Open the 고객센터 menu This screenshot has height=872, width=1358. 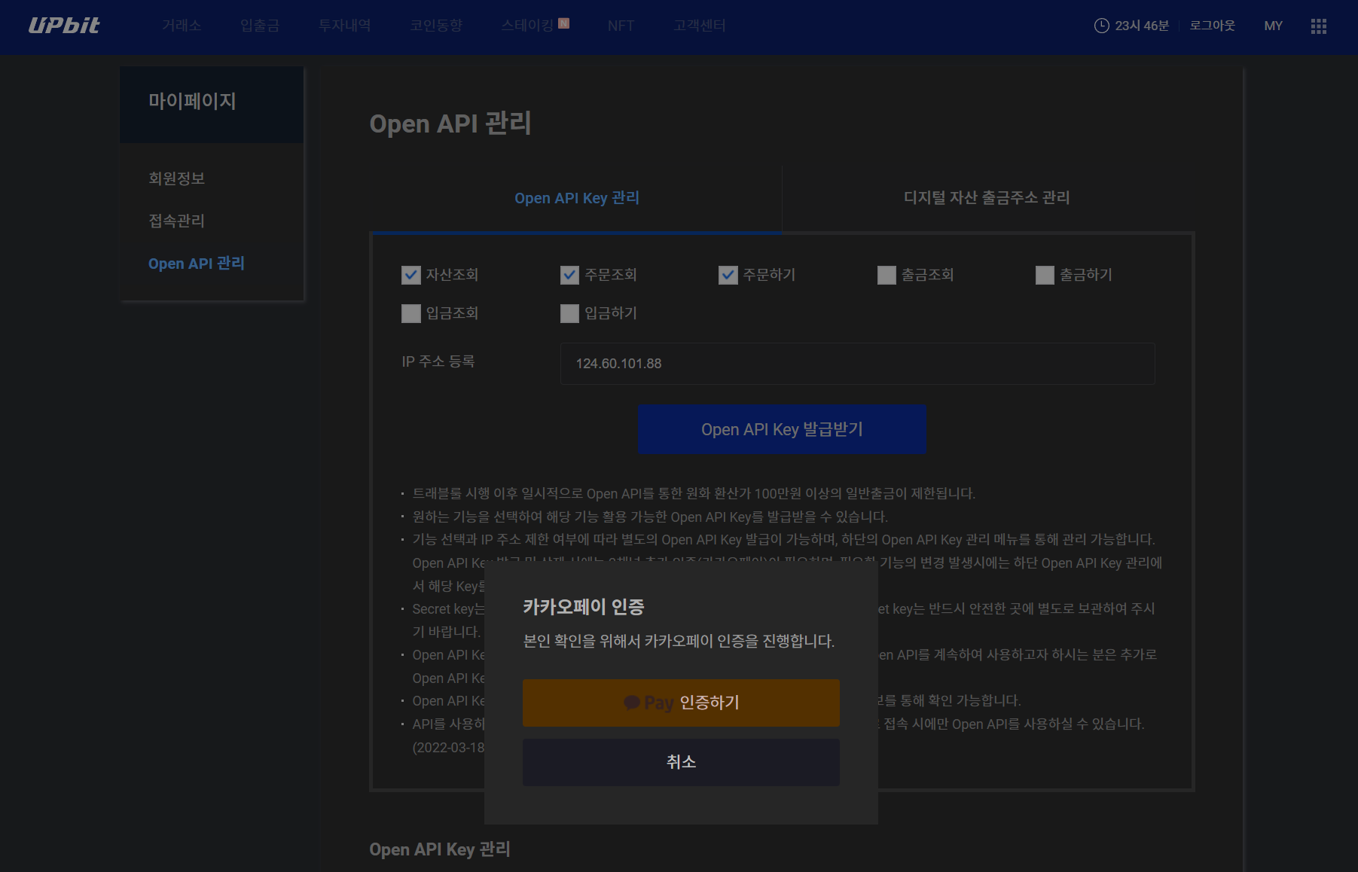point(700,26)
